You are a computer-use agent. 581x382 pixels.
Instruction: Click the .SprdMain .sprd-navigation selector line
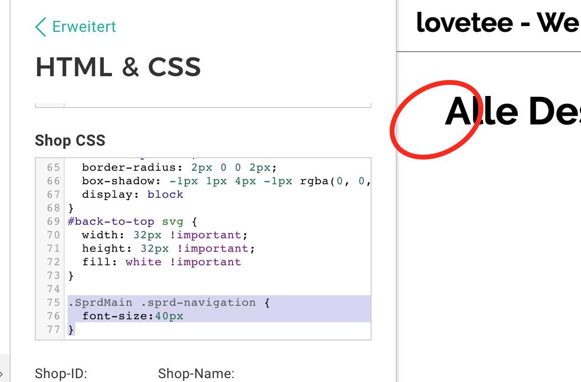[168, 302]
